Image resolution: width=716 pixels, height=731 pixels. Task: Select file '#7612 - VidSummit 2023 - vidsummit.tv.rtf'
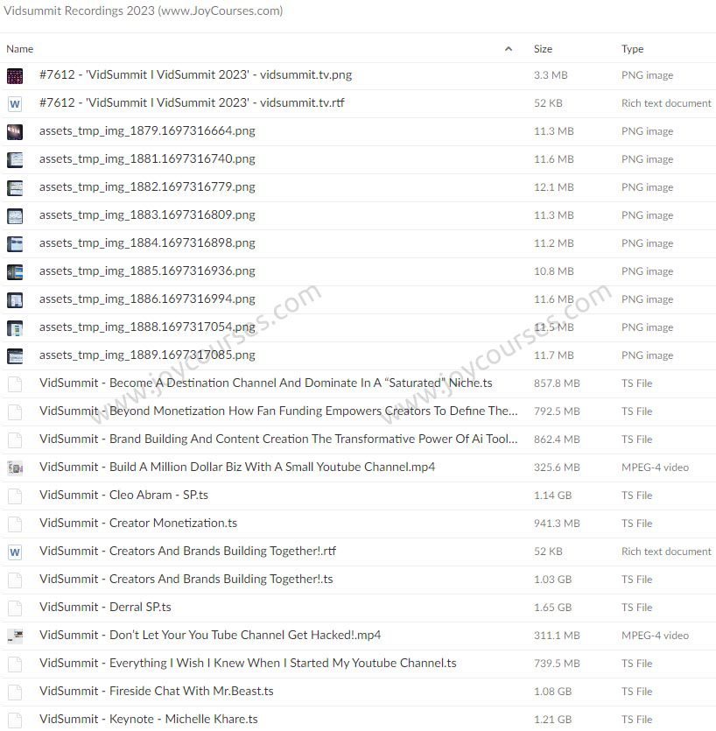point(192,103)
